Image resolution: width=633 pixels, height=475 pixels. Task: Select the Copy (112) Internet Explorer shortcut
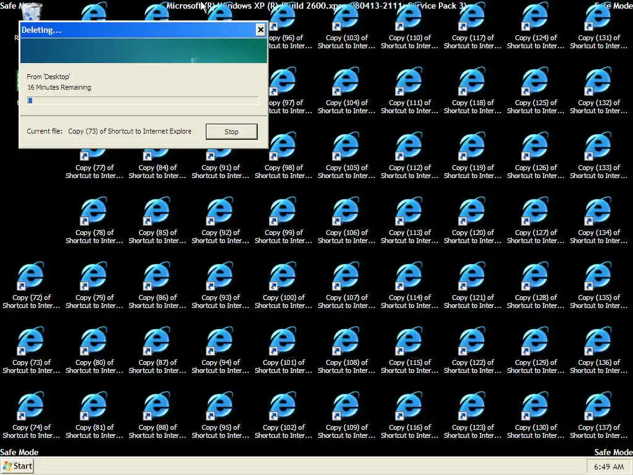409,156
